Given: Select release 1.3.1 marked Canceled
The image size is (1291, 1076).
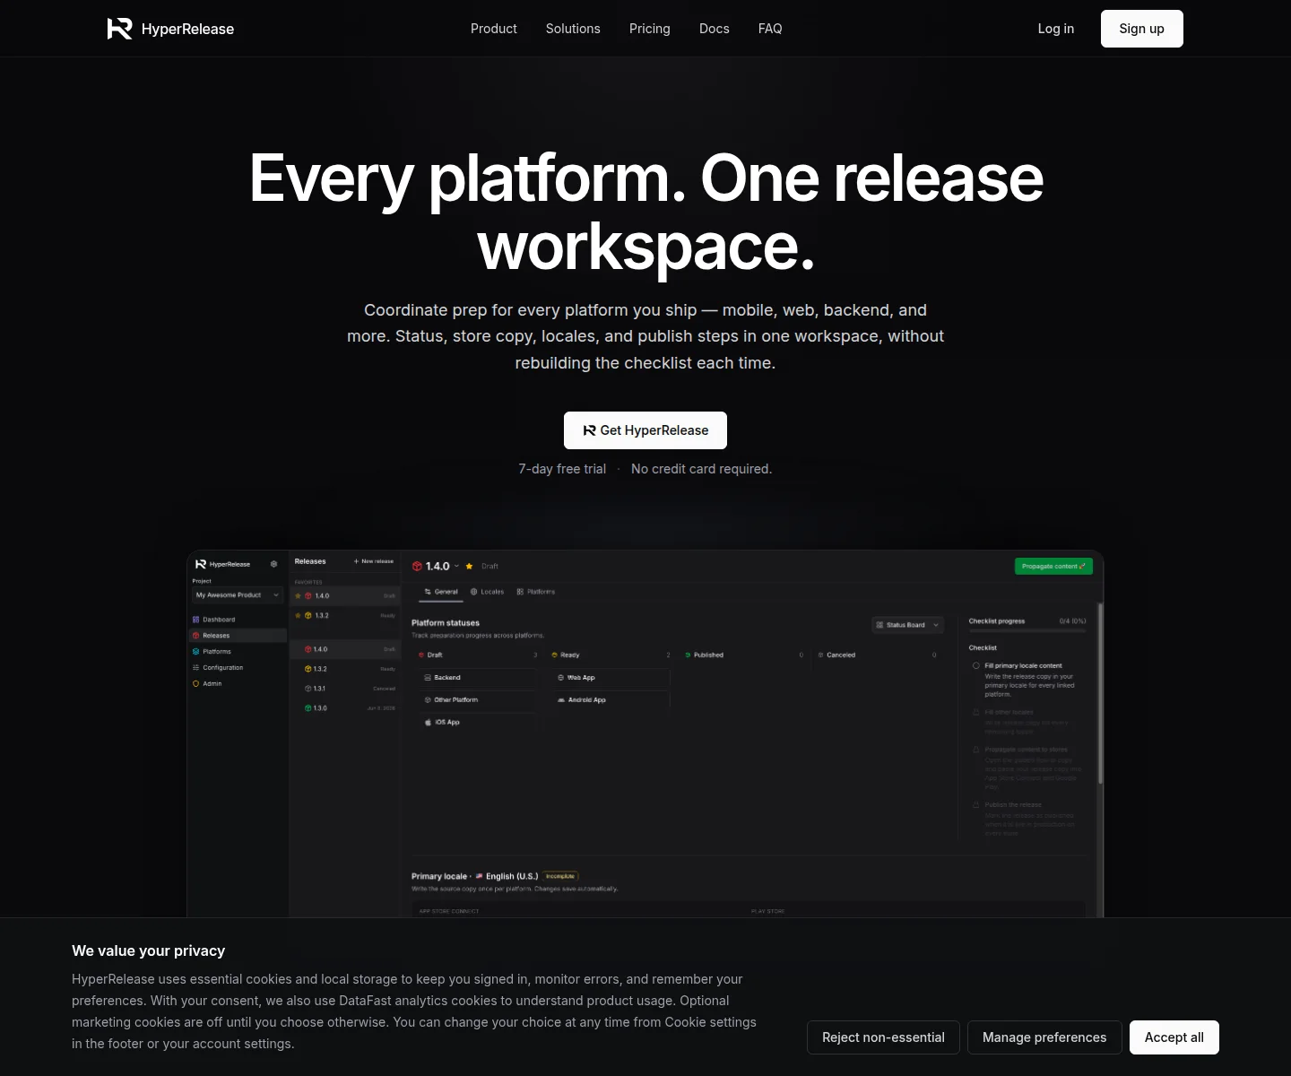Looking at the screenshot, I should pos(345,689).
